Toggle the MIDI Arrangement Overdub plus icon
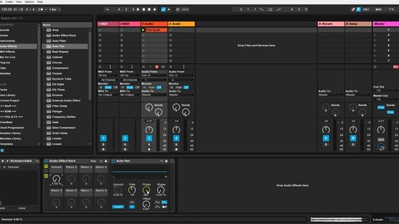The height and width of the screenshot is (224, 399). (155, 9)
